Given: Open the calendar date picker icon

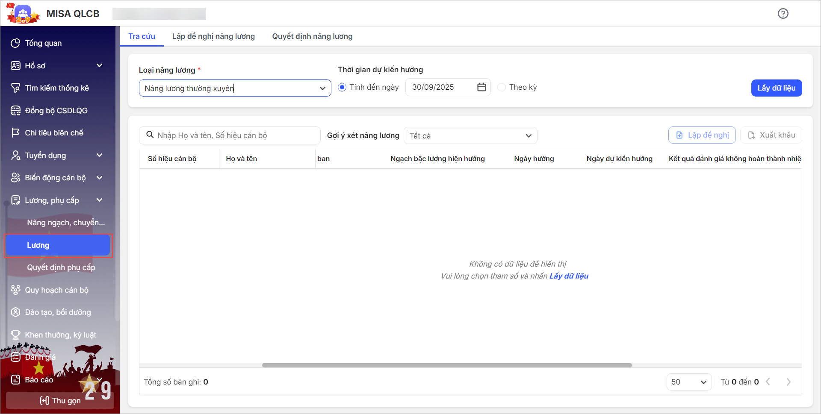Looking at the screenshot, I should 481,87.
